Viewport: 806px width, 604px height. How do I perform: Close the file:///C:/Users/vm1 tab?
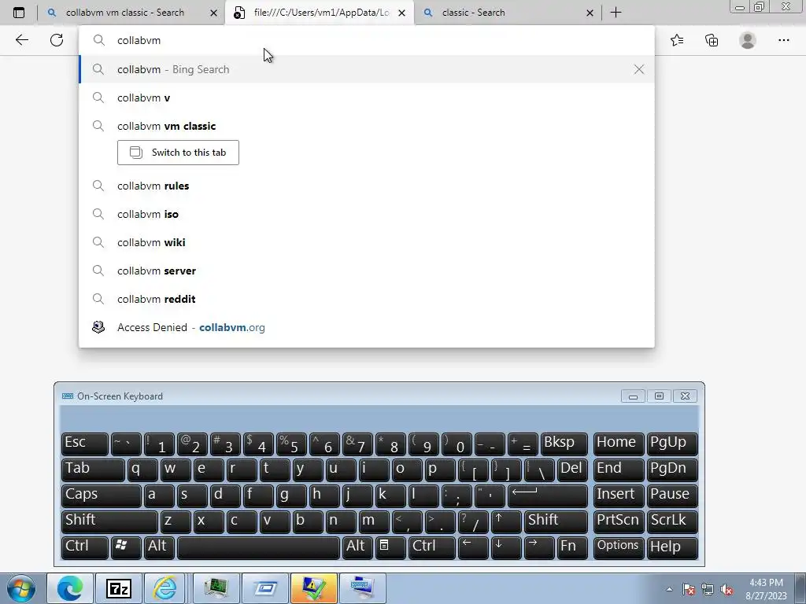click(402, 13)
